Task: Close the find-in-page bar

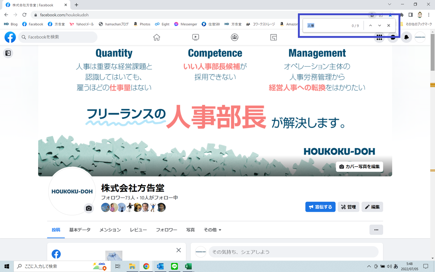Action: pyautogui.click(x=389, y=25)
